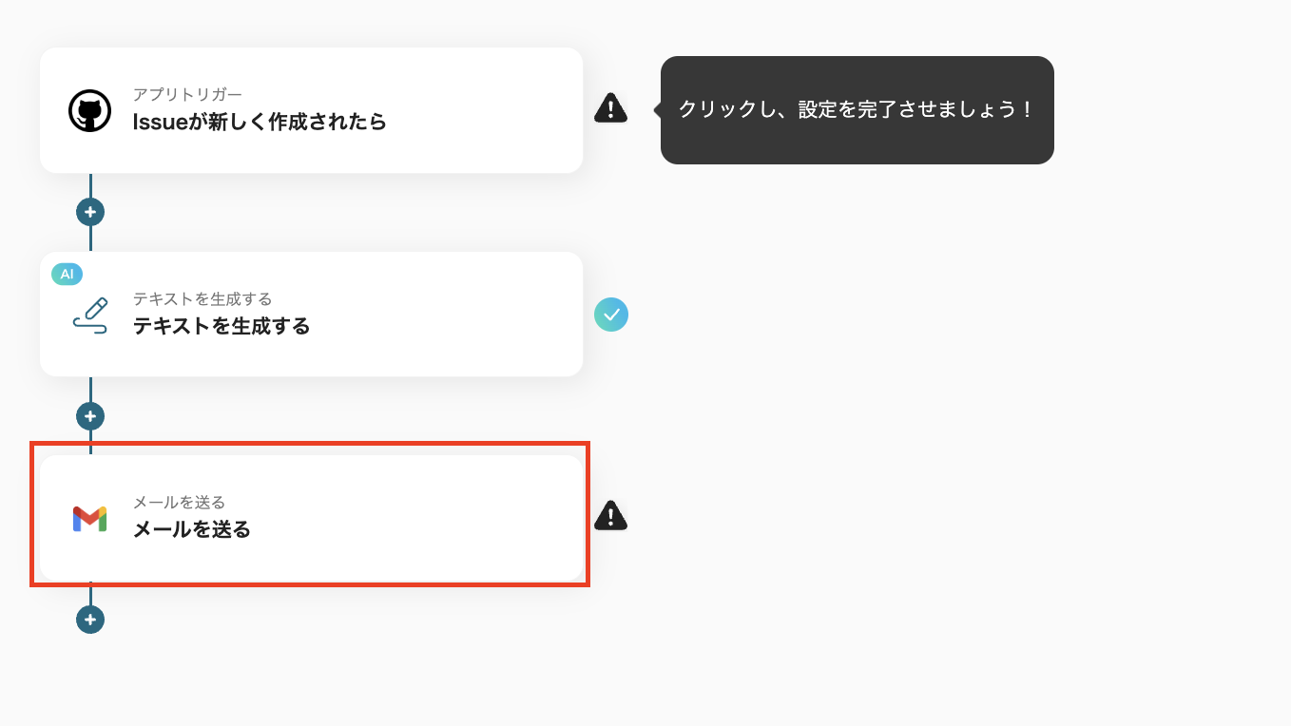Click the warning icon beside the Issue trigger

610,108
